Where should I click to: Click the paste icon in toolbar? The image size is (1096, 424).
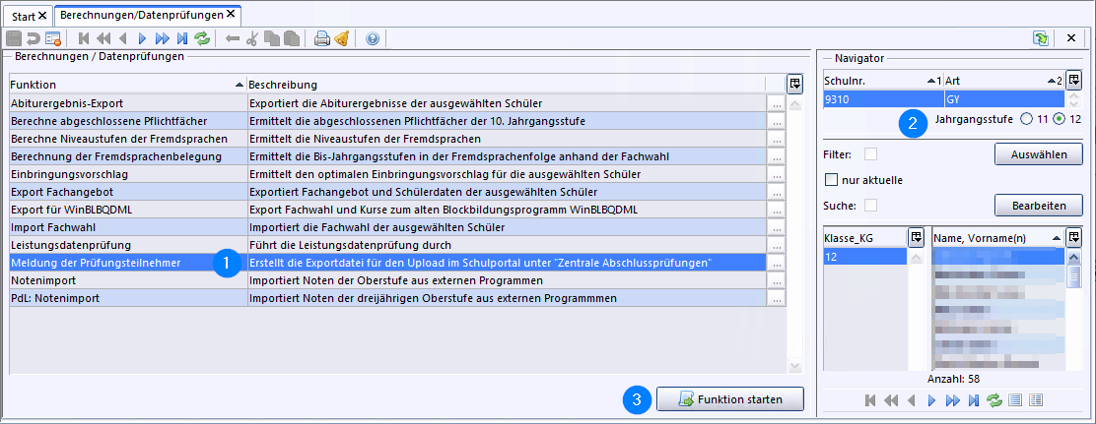pos(292,38)
